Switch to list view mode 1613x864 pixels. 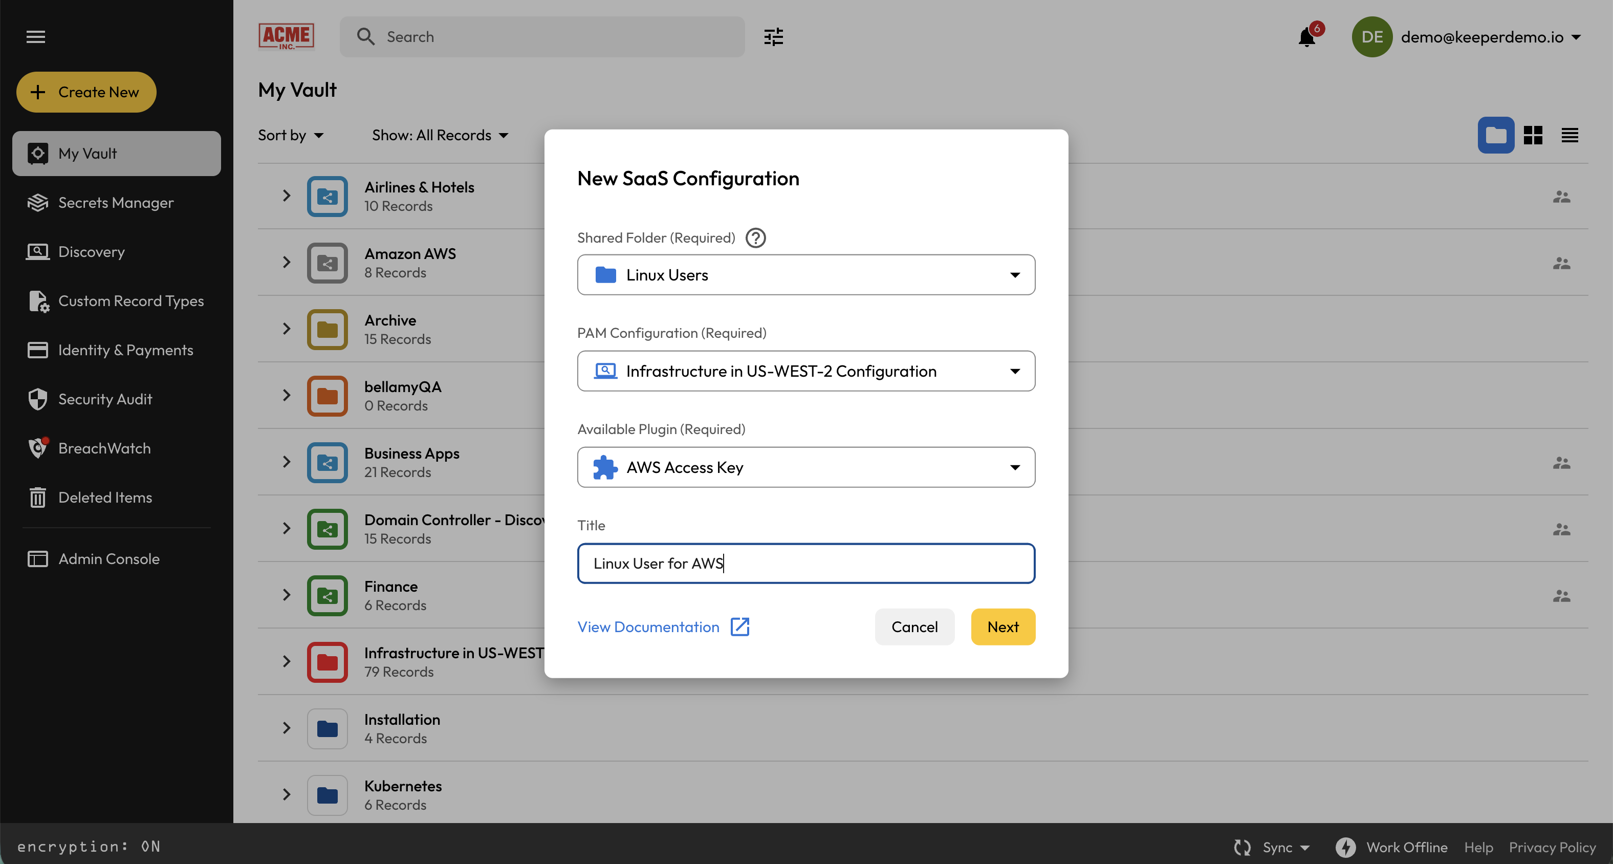1569,135
